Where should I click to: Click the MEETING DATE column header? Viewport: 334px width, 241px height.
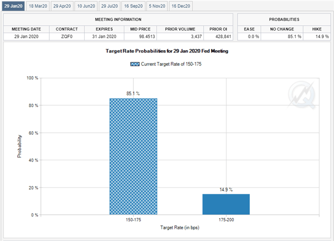(27, 29)
